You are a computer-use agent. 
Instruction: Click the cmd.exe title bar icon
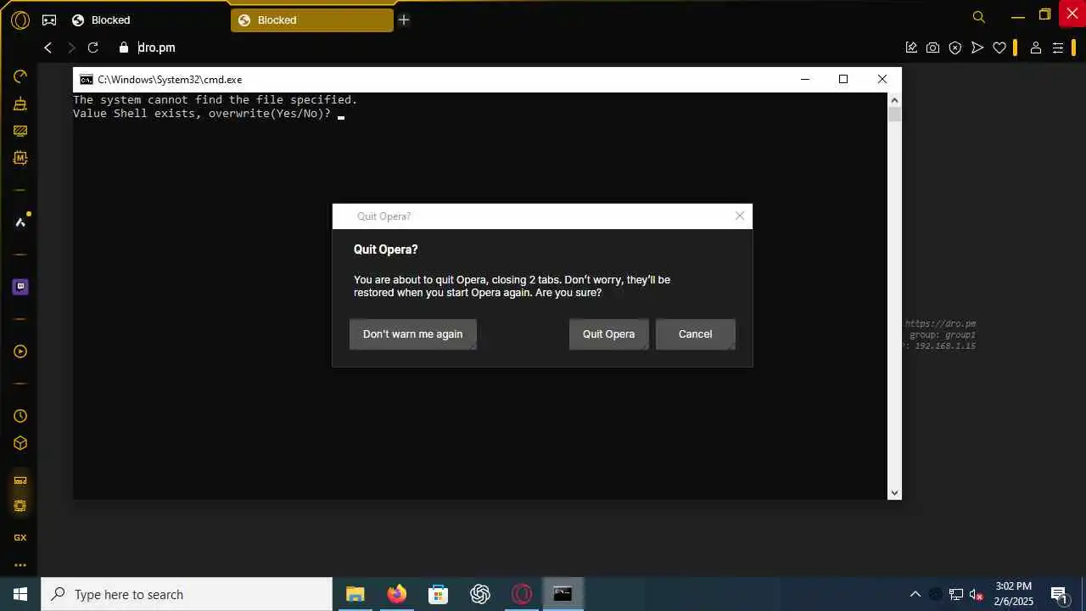(x=87, y=79)
